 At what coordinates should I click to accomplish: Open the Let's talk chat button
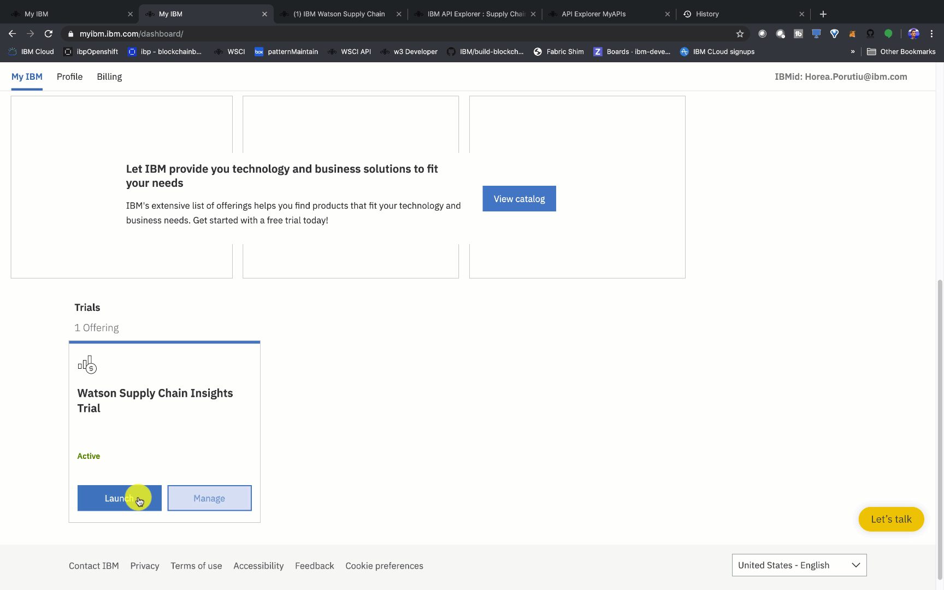(892, 520)
